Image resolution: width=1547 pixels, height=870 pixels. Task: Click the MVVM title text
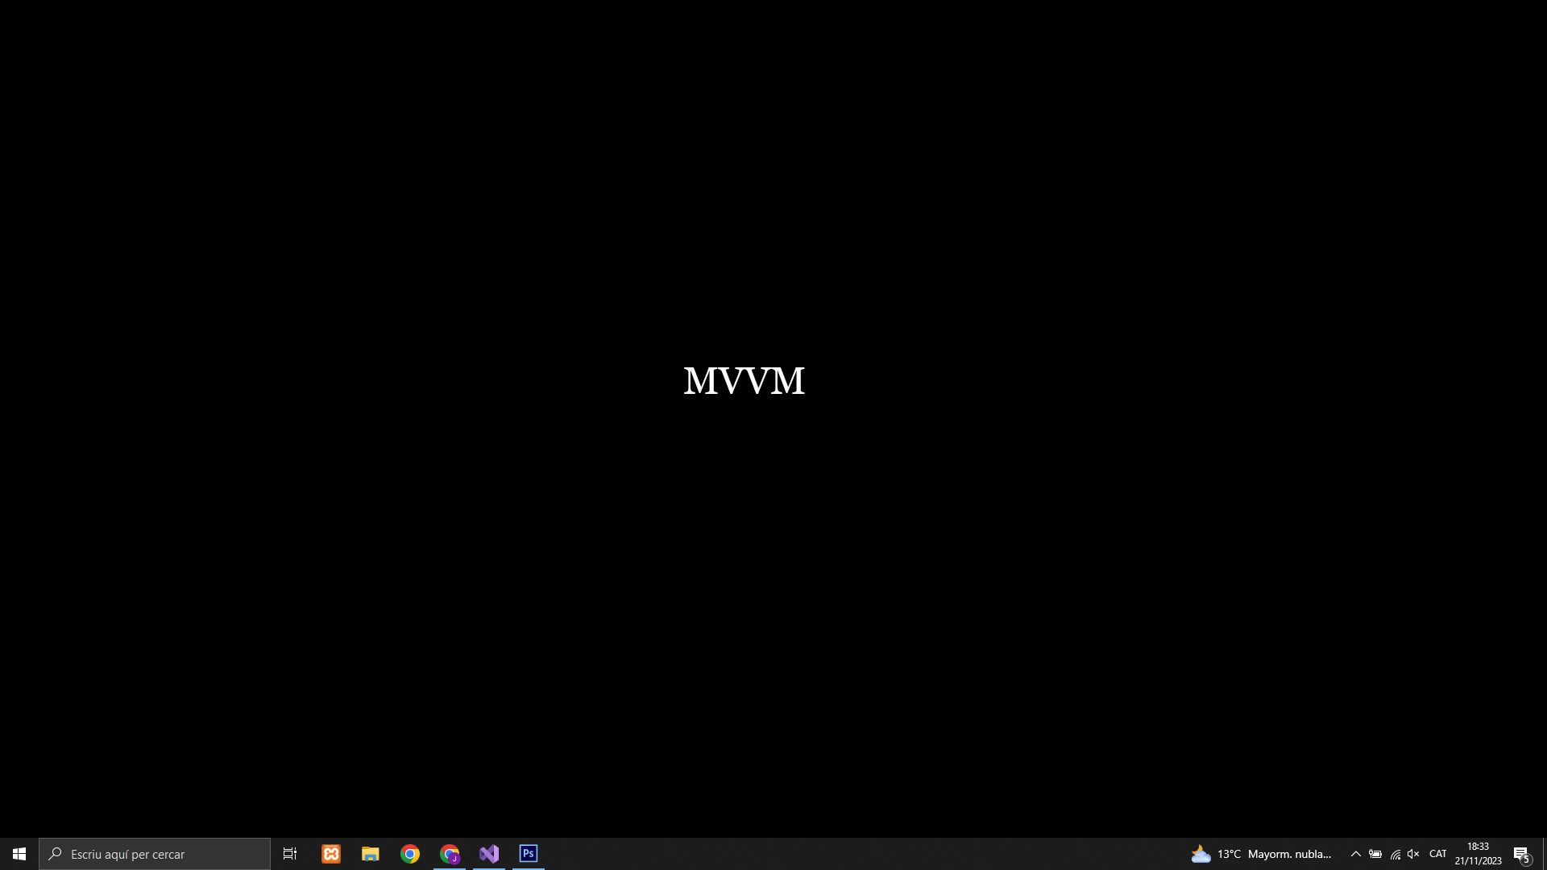tap(744, 381)
